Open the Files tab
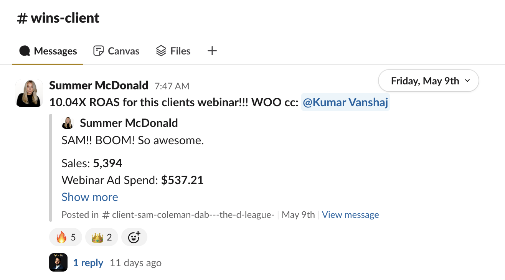 (173, 51)
